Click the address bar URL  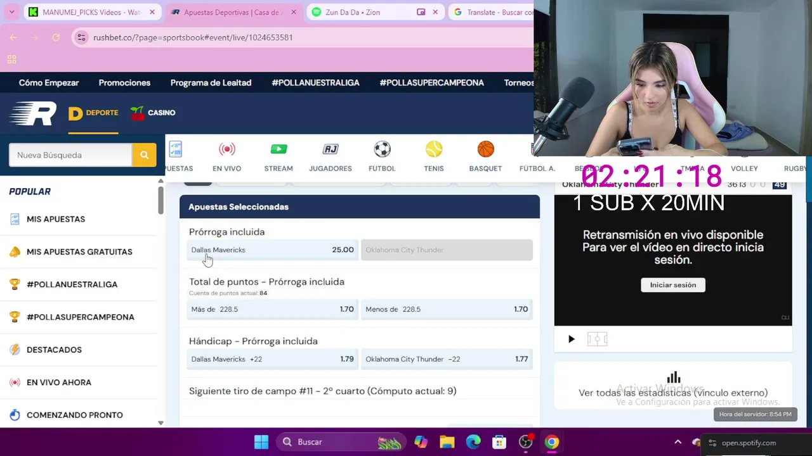(x=193, y=37)
